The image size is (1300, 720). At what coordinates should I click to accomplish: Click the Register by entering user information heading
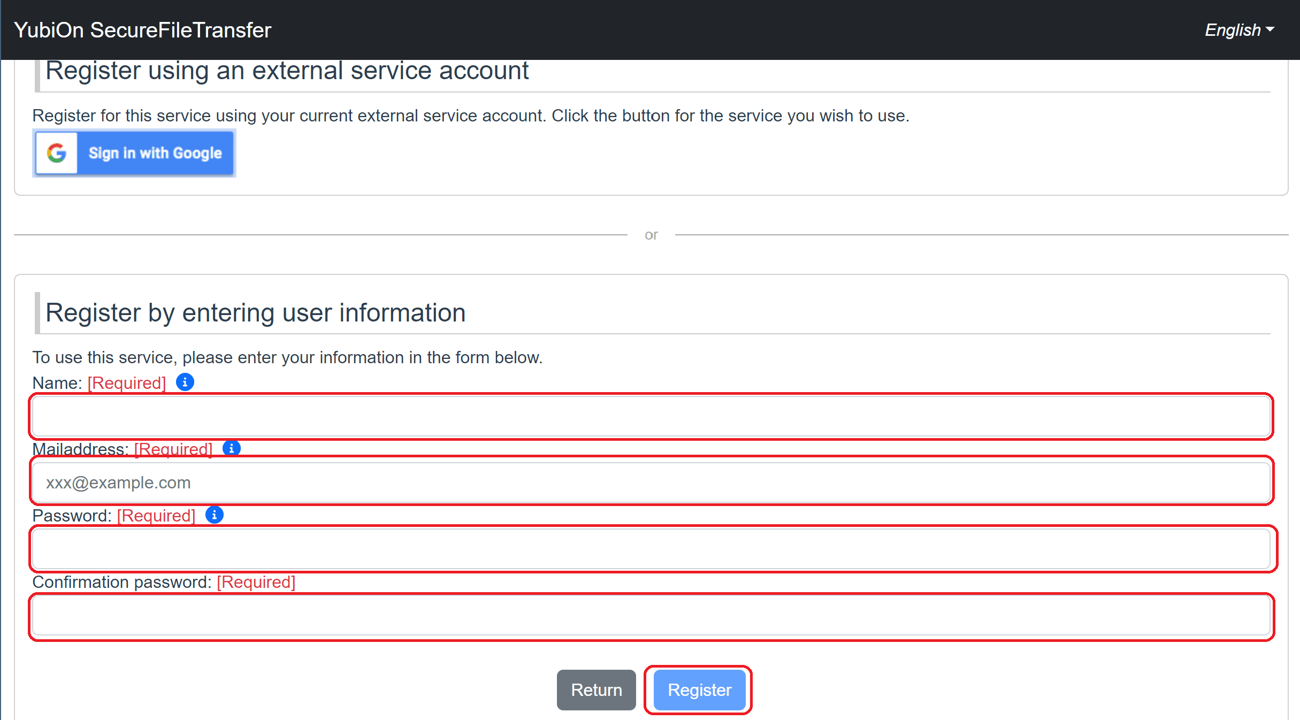[256, 313]
